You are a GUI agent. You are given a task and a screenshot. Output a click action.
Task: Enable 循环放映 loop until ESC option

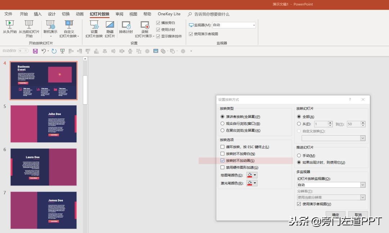click(x=223, y=146)
